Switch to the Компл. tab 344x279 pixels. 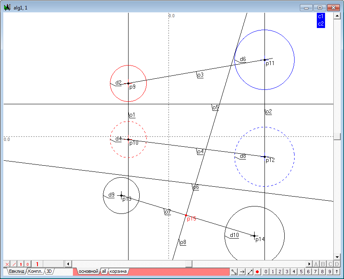(x=35, y=271)
